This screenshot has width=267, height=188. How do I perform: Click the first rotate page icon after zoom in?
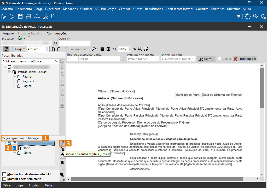(140, 49)
